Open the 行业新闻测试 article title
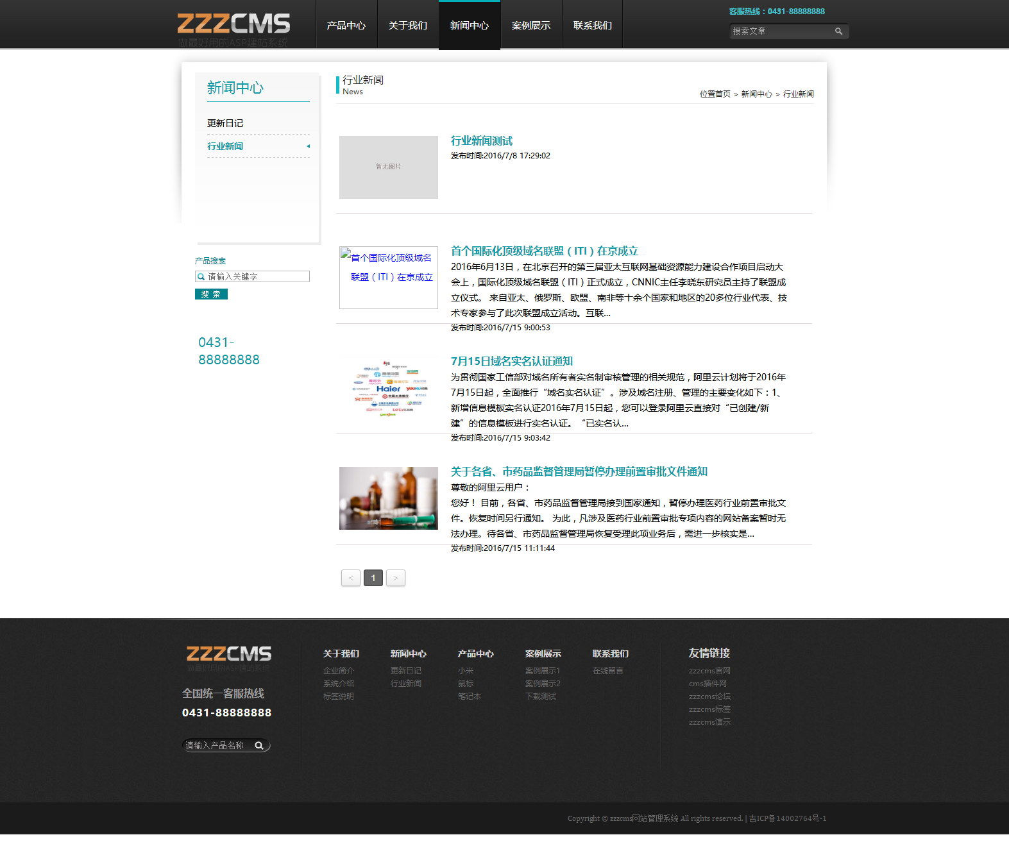1009x844 pixels. coord(482,141)
